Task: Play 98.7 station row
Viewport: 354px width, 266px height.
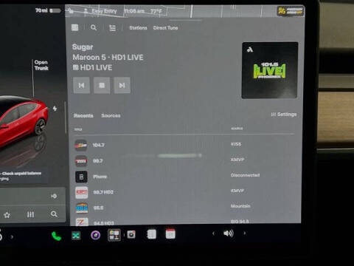Action: (x=184, y=160)
